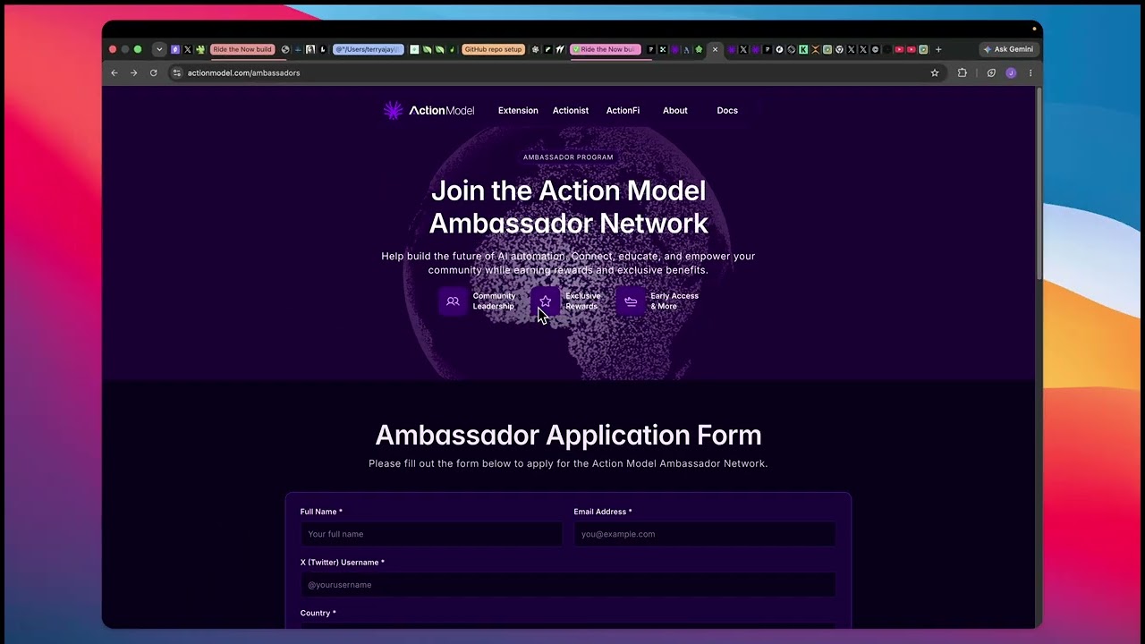Click the 'Community Leadership' label text
Screen dimensions: 1145x644
tap(494, 301)
